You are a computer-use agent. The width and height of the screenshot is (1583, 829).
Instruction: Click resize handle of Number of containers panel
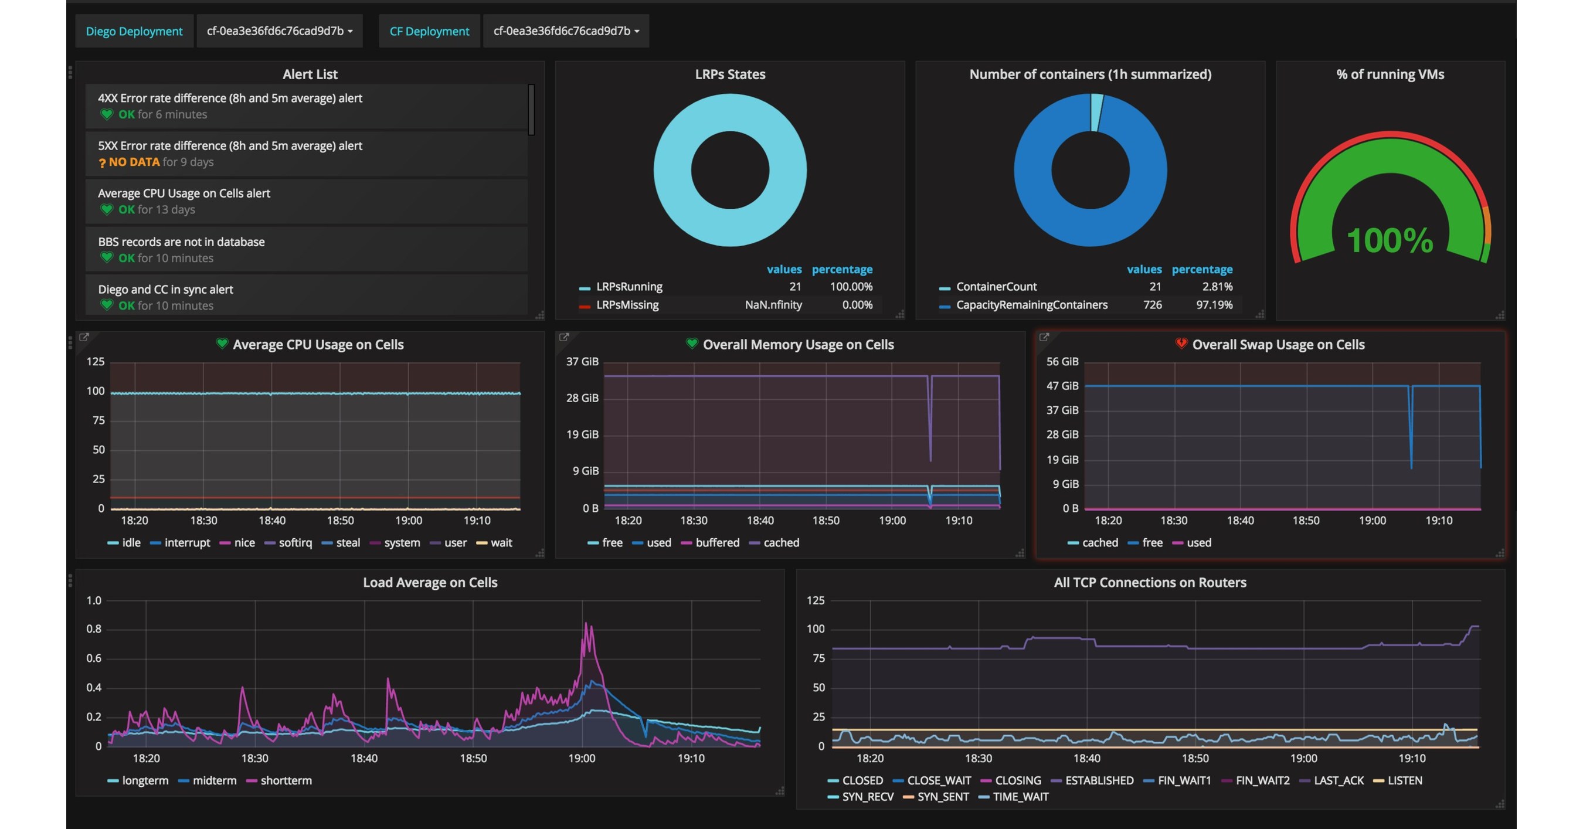pos(1260,315)
